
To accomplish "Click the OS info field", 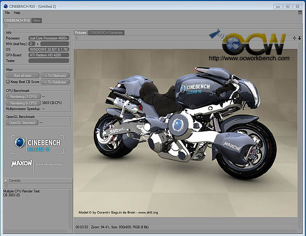I will 49,50.
